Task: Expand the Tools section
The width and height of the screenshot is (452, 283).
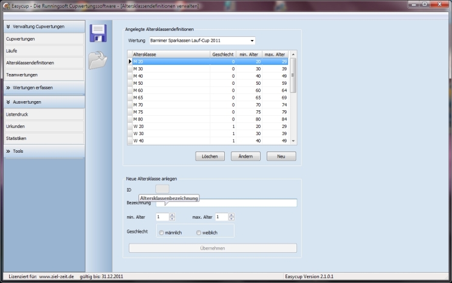Action: click(x=7, y=151)
